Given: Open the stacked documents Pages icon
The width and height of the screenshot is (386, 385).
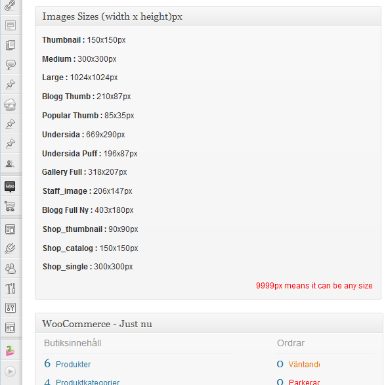Looking at the screenshot, I should pyautogui.click(x=11, y=45).
